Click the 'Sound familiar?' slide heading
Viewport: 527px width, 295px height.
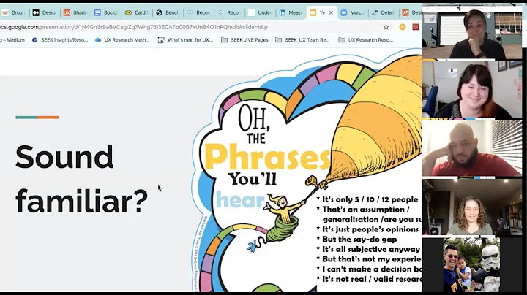(81, 179)
